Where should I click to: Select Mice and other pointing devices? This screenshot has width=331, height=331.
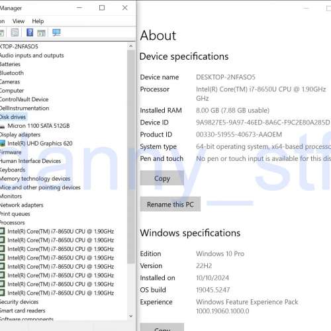40,187
